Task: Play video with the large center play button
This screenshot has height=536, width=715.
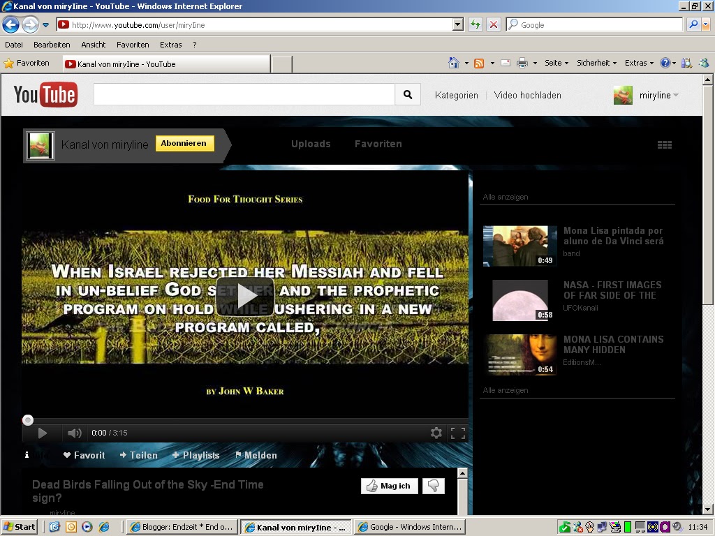Action: click(245, 297)
